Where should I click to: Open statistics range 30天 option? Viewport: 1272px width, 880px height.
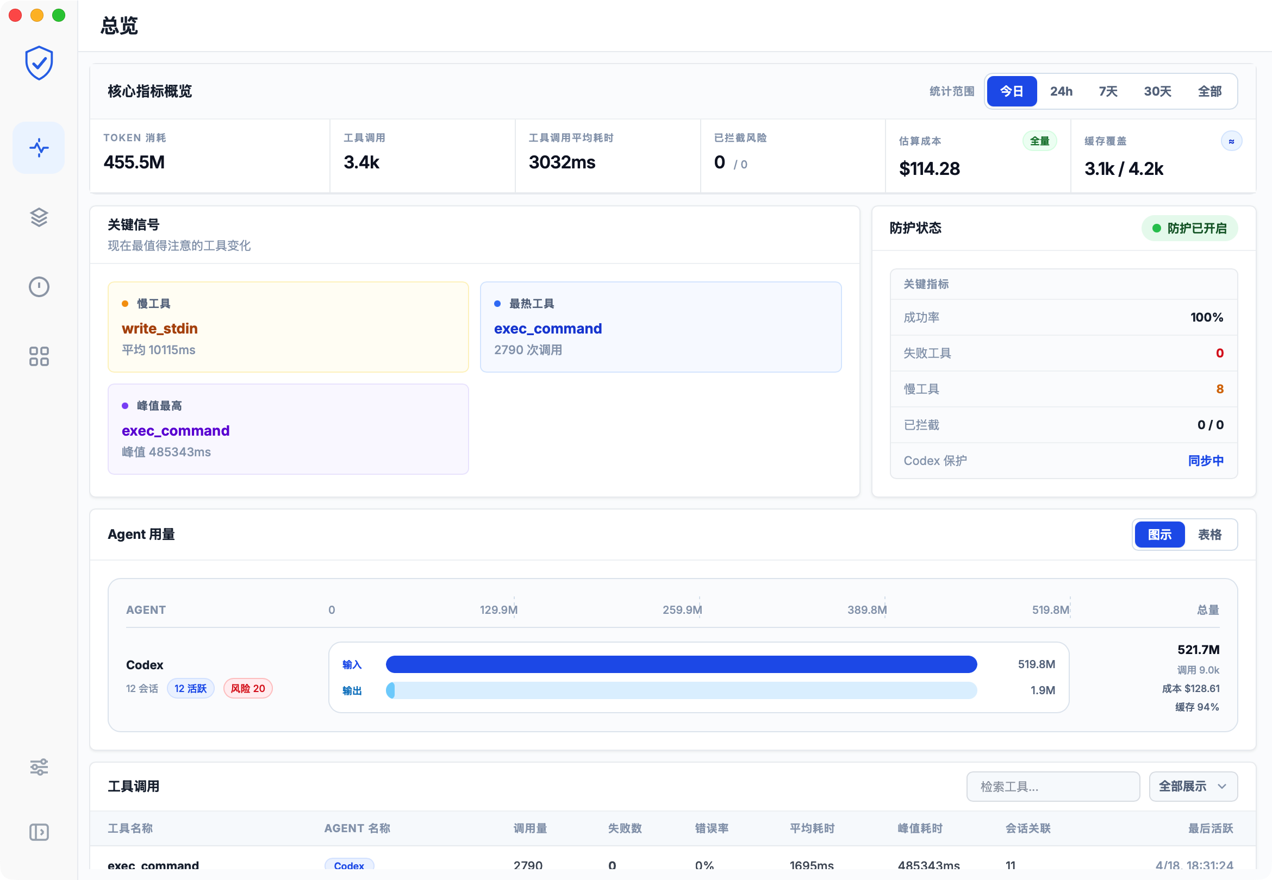click(x=1157, y=91)
